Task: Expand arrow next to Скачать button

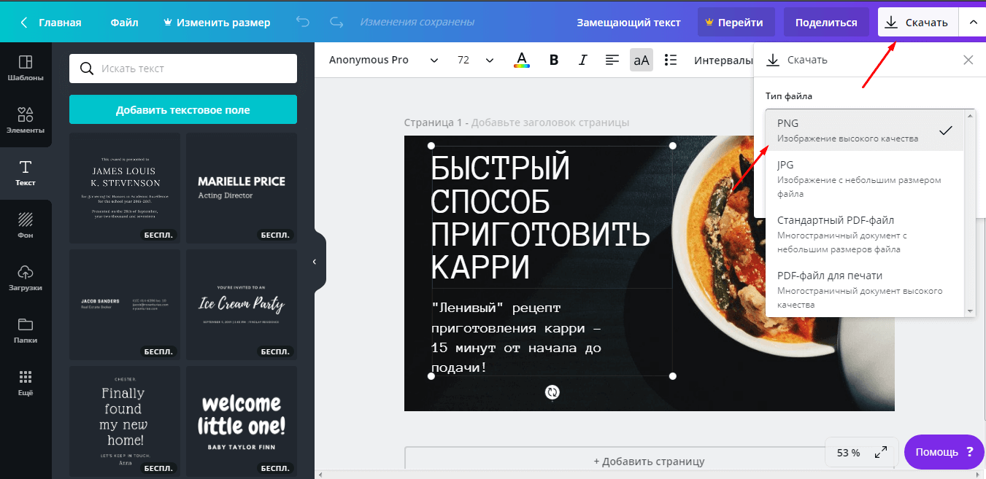Action: click(973, 23)
